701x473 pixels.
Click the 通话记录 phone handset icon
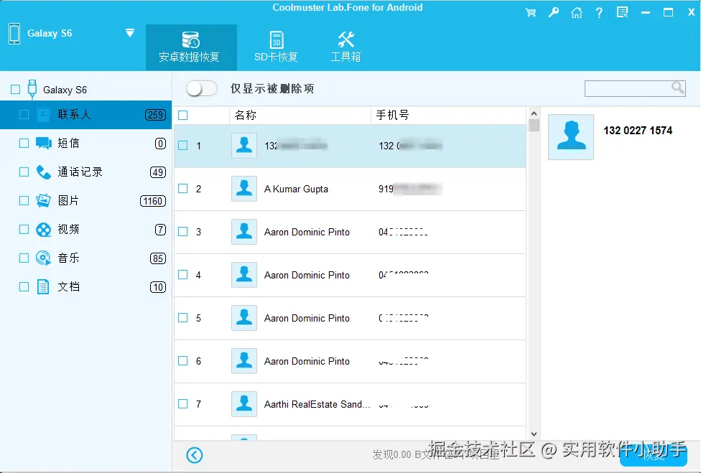pyautogui.click(x=43, y=172)
